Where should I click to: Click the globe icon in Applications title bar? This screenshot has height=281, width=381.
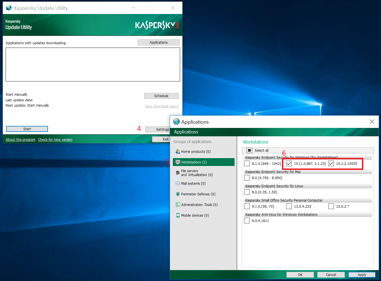pos(176,121)
